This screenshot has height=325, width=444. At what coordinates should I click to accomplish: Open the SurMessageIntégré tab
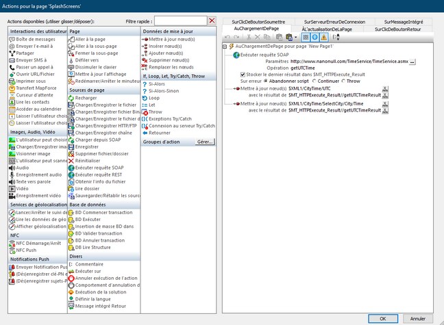coord(402,22)
